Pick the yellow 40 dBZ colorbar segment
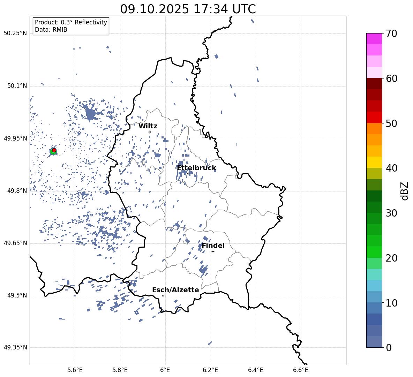The height and width of the screenshot is (377, 413). (x=374, y=162)
